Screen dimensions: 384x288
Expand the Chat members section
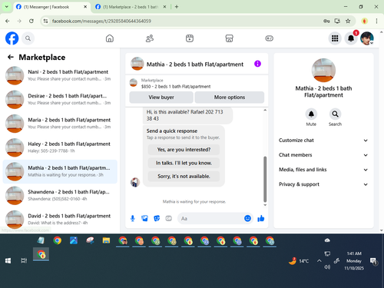[323, 155]
